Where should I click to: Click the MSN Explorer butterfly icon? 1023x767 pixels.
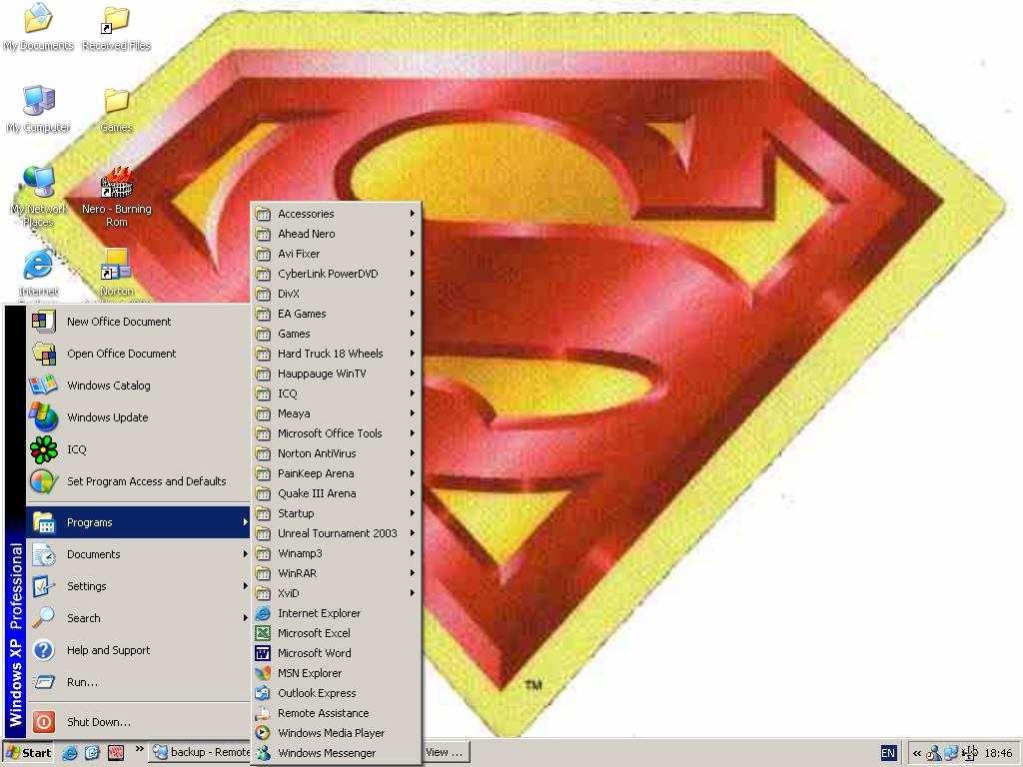pyautogui.click(x=263, y=673)
